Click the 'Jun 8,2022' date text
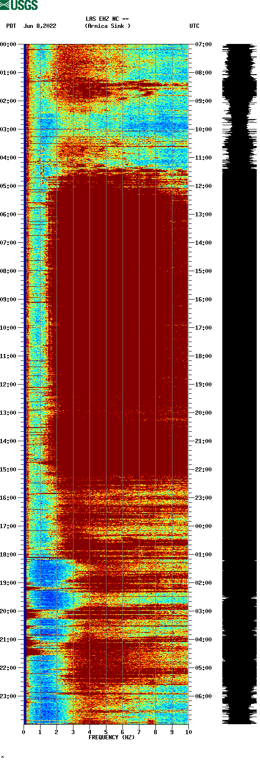The image size is (260, 762). (x=40, y=26)
